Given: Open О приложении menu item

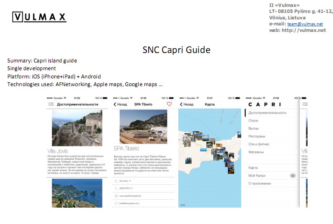Looking at the screenshot, I should click(x=259, y=184).
